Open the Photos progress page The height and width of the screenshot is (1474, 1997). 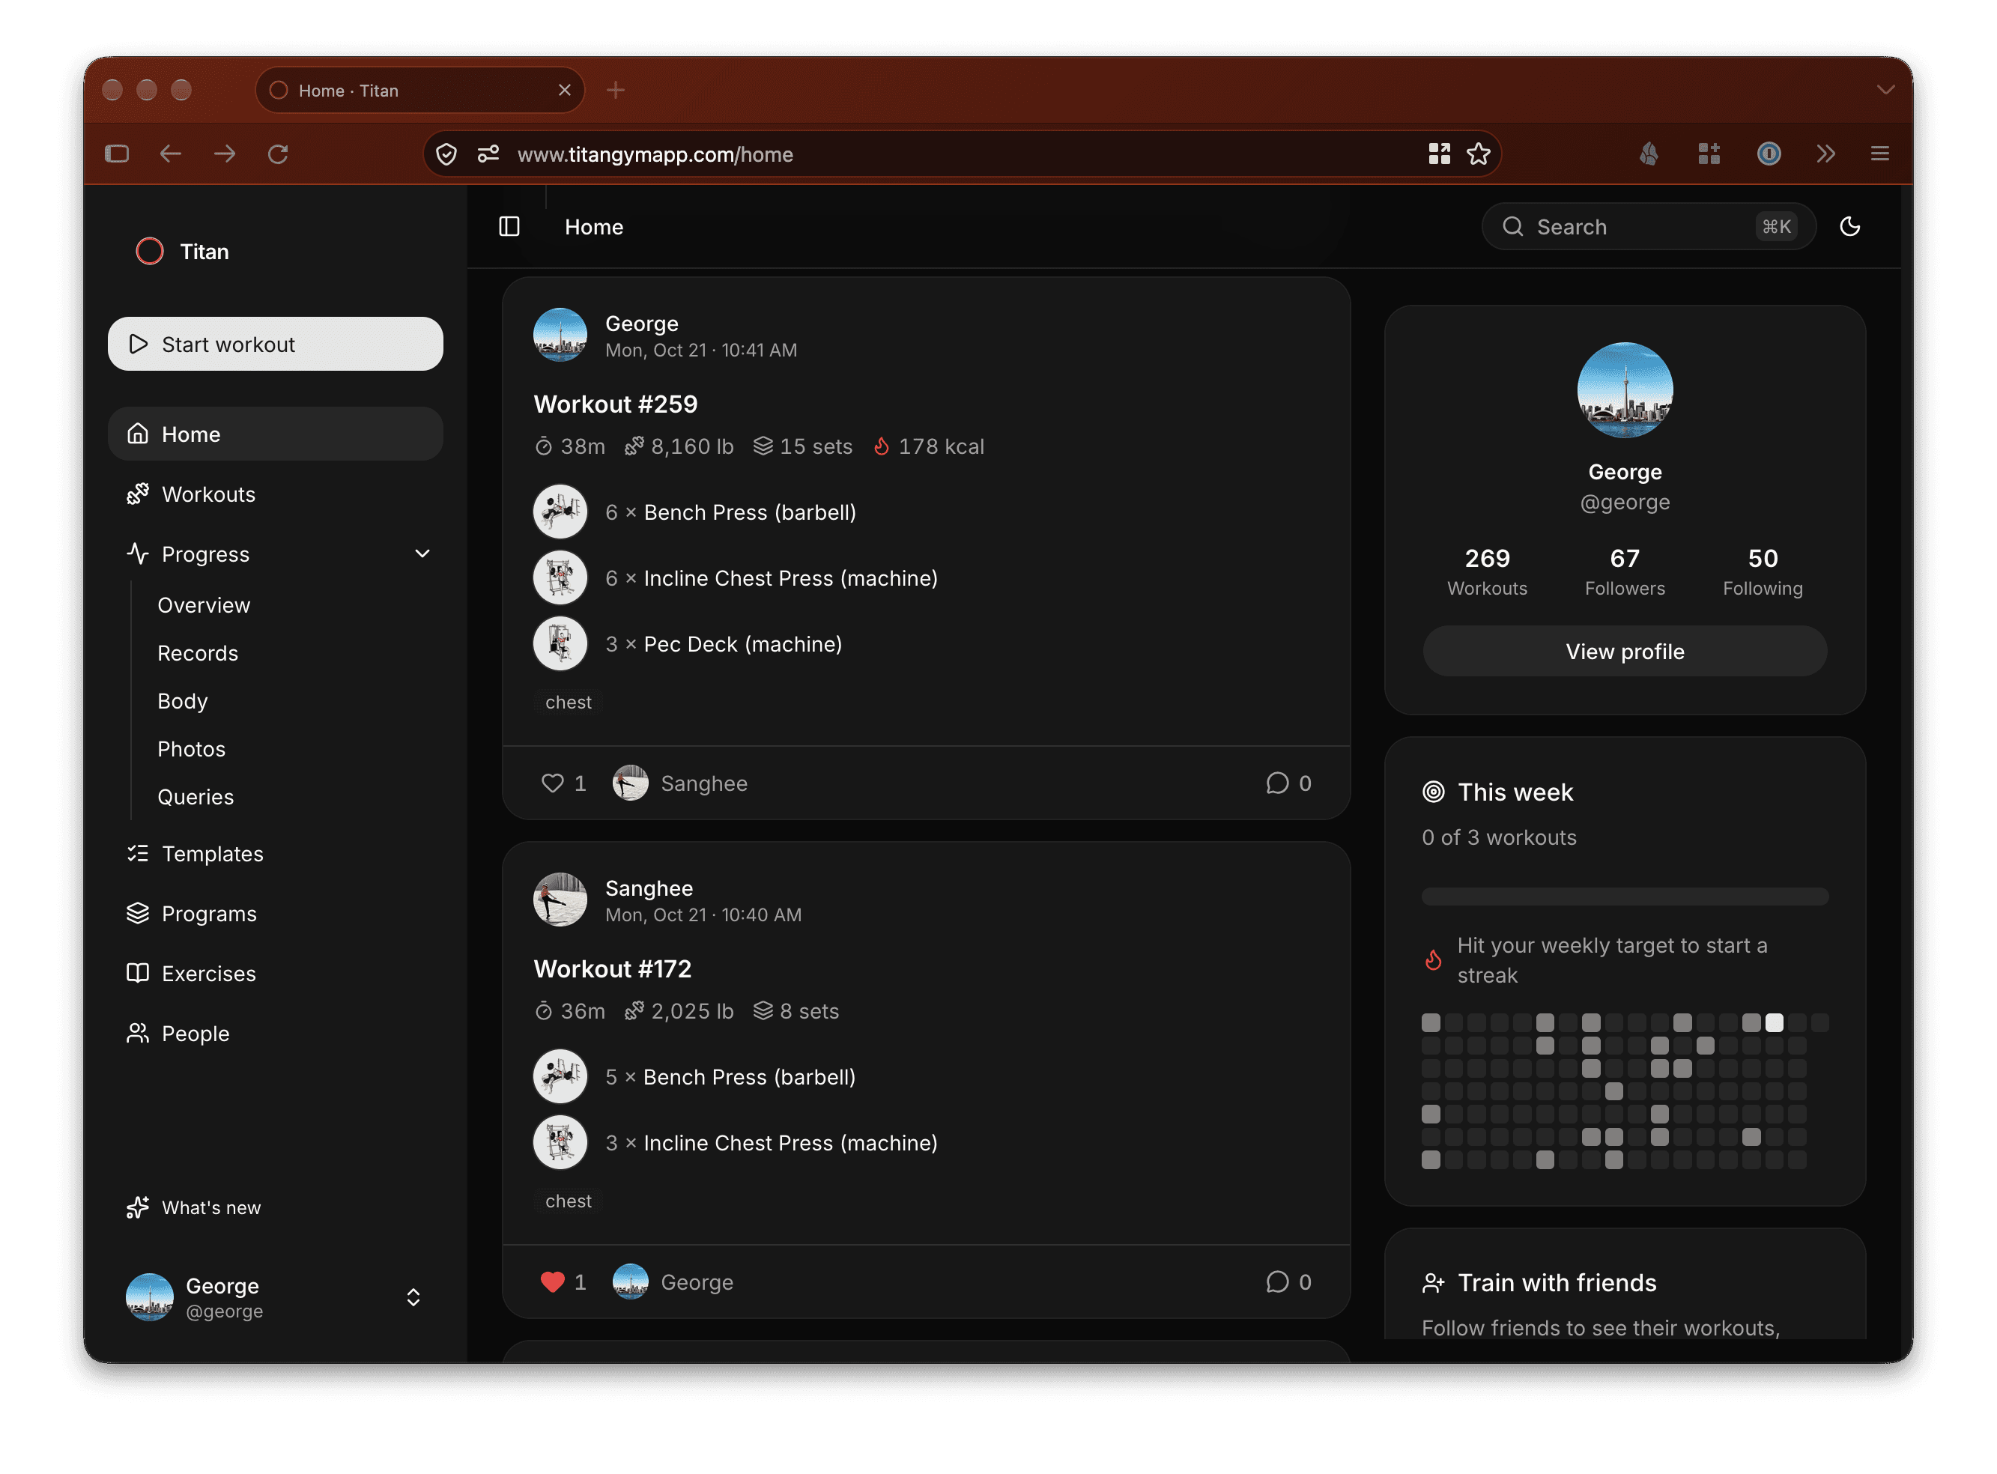tap(191, 750)
